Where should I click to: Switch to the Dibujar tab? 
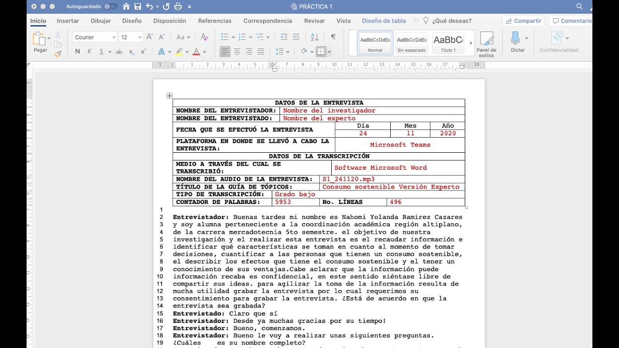[101, 21]
